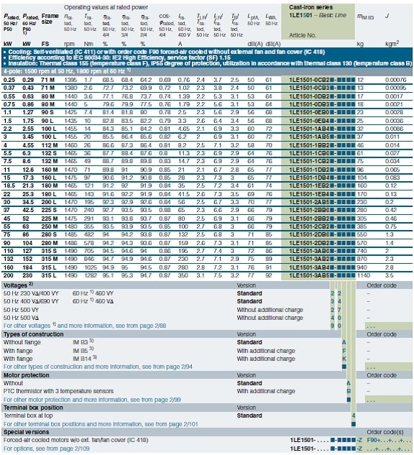This screenshot has width=414, height=455.
Task: Click the 'Cooling: Self-ventilated (IC 411)' note line
Action: (x=164, y=52)
